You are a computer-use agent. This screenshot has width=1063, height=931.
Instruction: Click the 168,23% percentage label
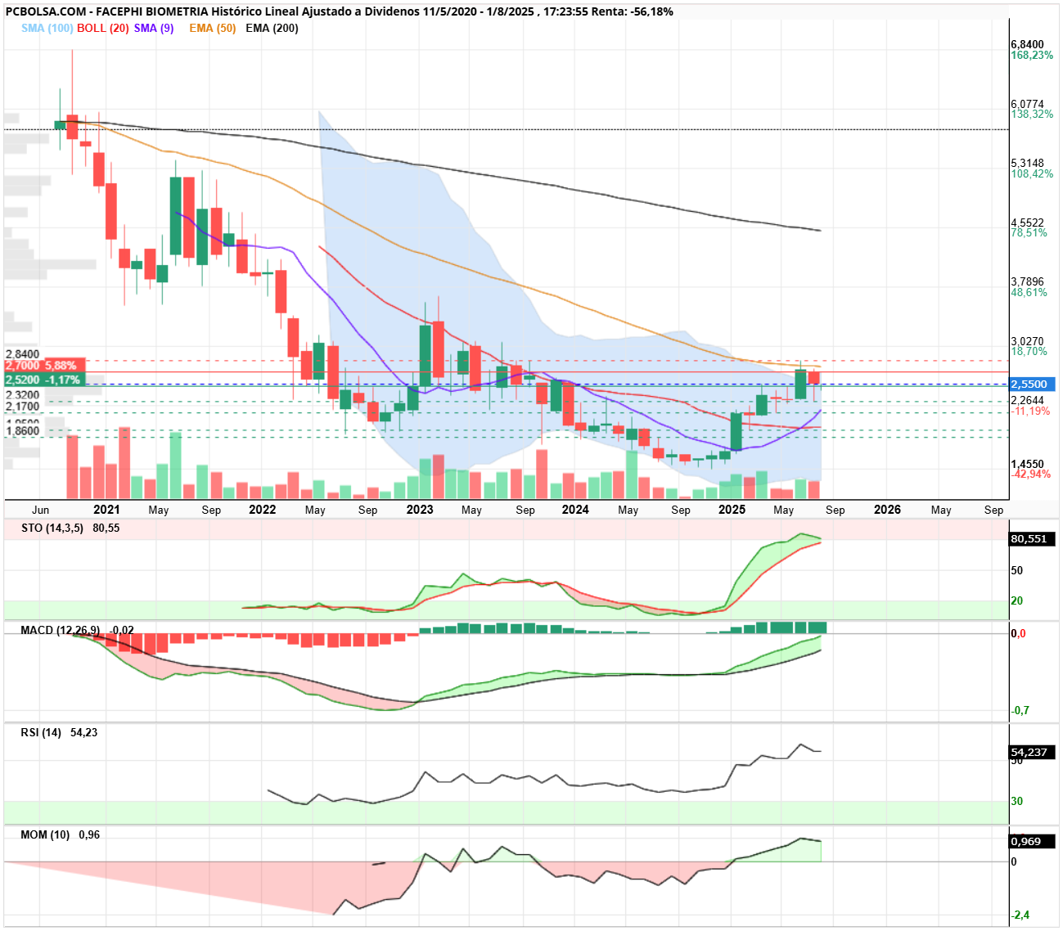point(1032,56)
